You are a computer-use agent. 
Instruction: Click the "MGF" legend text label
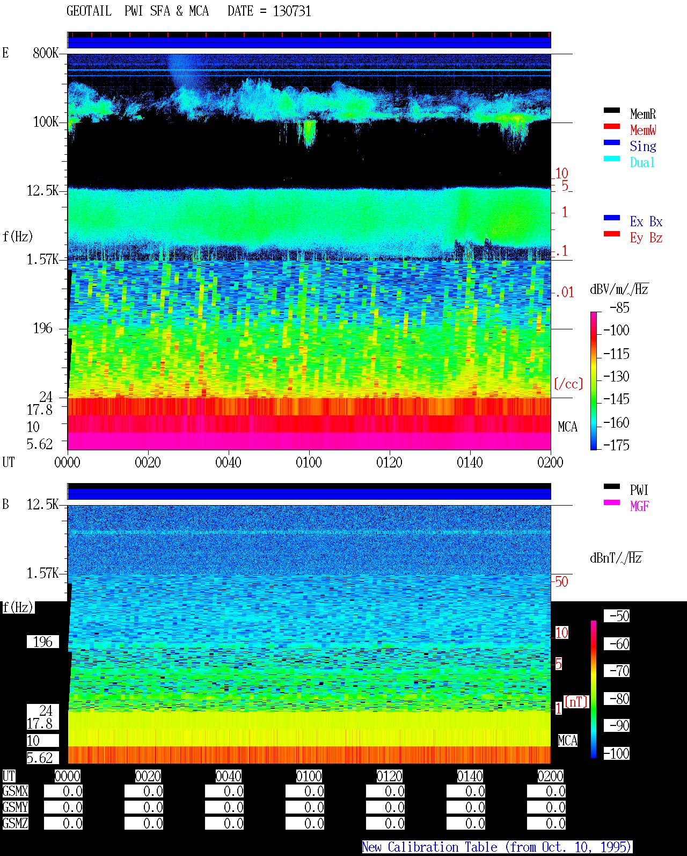640,506
